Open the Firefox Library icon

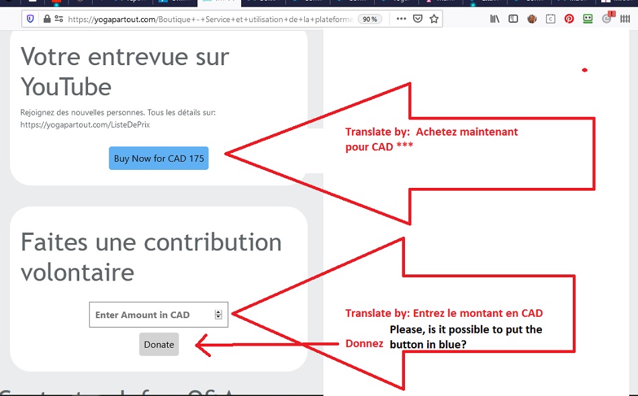tap(495, 19)
